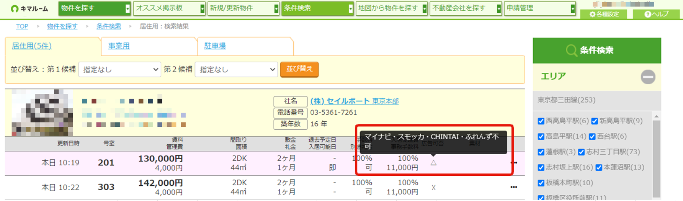Image resolution: width=683 pixels, height=201 pixels.
Task: Click 東京都三田線(253) area label
Action: coord(567,100)
